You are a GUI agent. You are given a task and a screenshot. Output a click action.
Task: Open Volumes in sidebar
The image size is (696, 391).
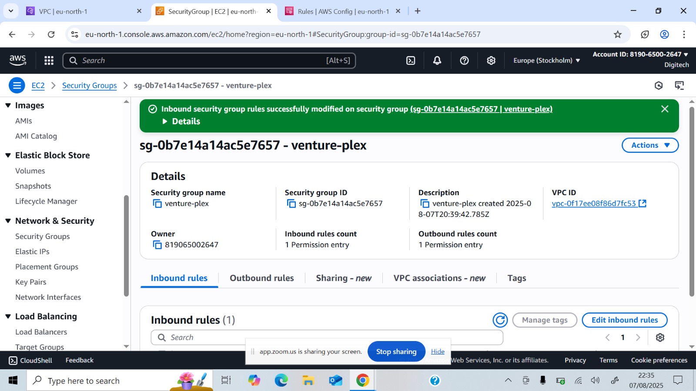(x=30, y=171)
